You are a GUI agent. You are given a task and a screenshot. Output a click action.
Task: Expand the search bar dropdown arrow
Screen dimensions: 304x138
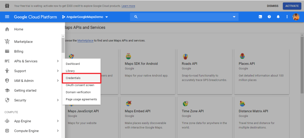pyautogui.click(x=234, y=17)
